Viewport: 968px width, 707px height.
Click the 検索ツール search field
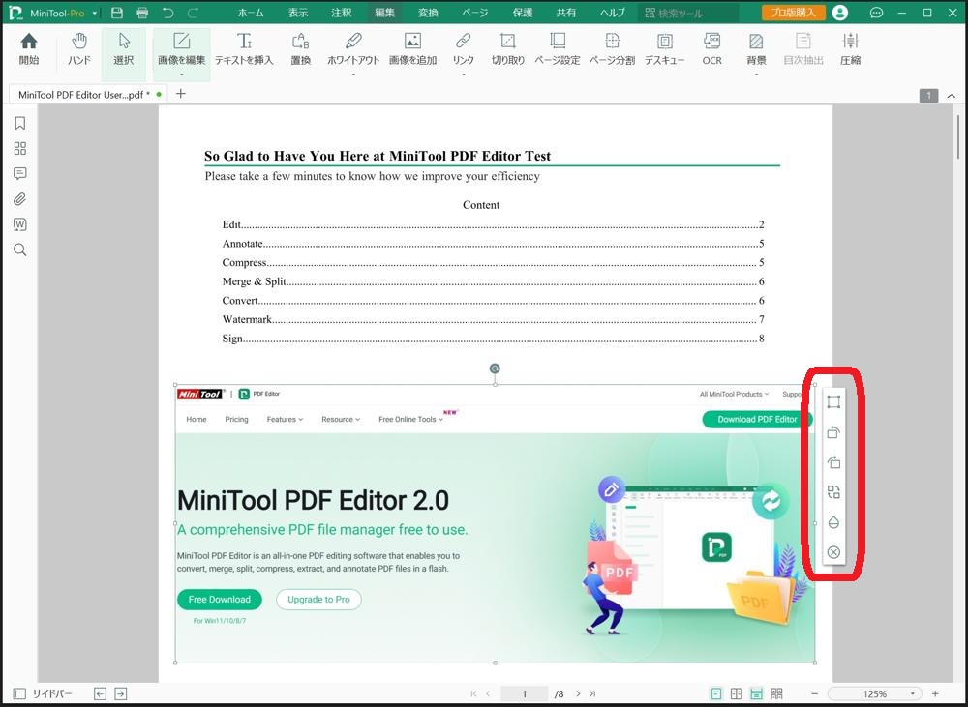click(687, 13)
